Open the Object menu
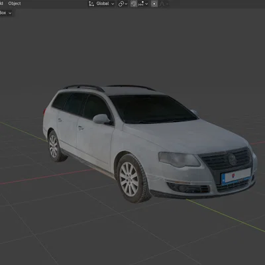 click(x=15, y=3)
